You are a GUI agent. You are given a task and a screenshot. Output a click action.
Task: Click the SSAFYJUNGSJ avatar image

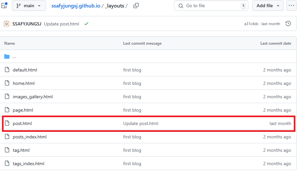coord(7,24)
